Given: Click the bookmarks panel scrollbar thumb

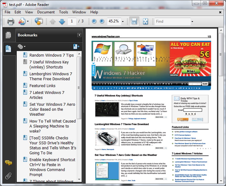Looking at the screenshot, I should pyautogui.click(x=79, y=88).
